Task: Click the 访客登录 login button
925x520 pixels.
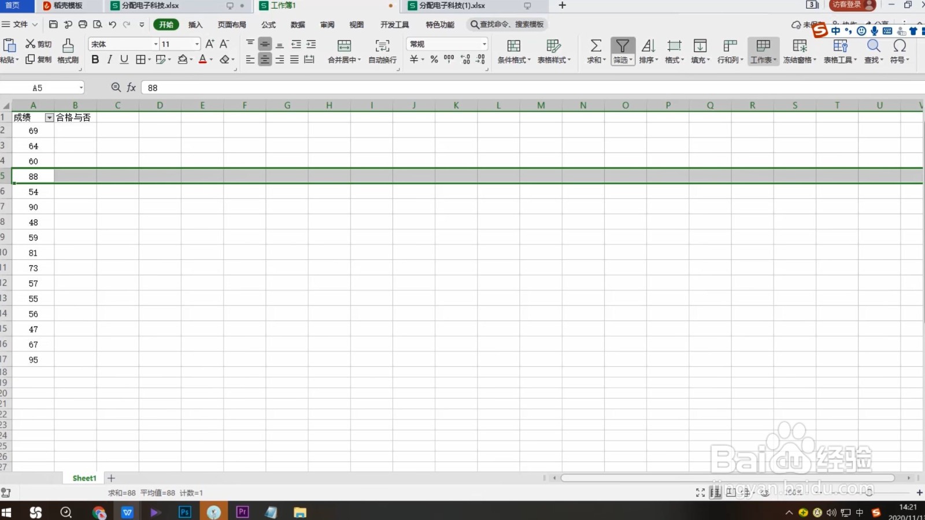Action: 852,5
